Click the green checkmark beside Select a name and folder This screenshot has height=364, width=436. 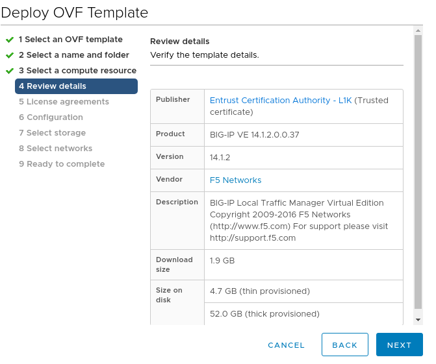pyautogui.click(x=10, y=55)
